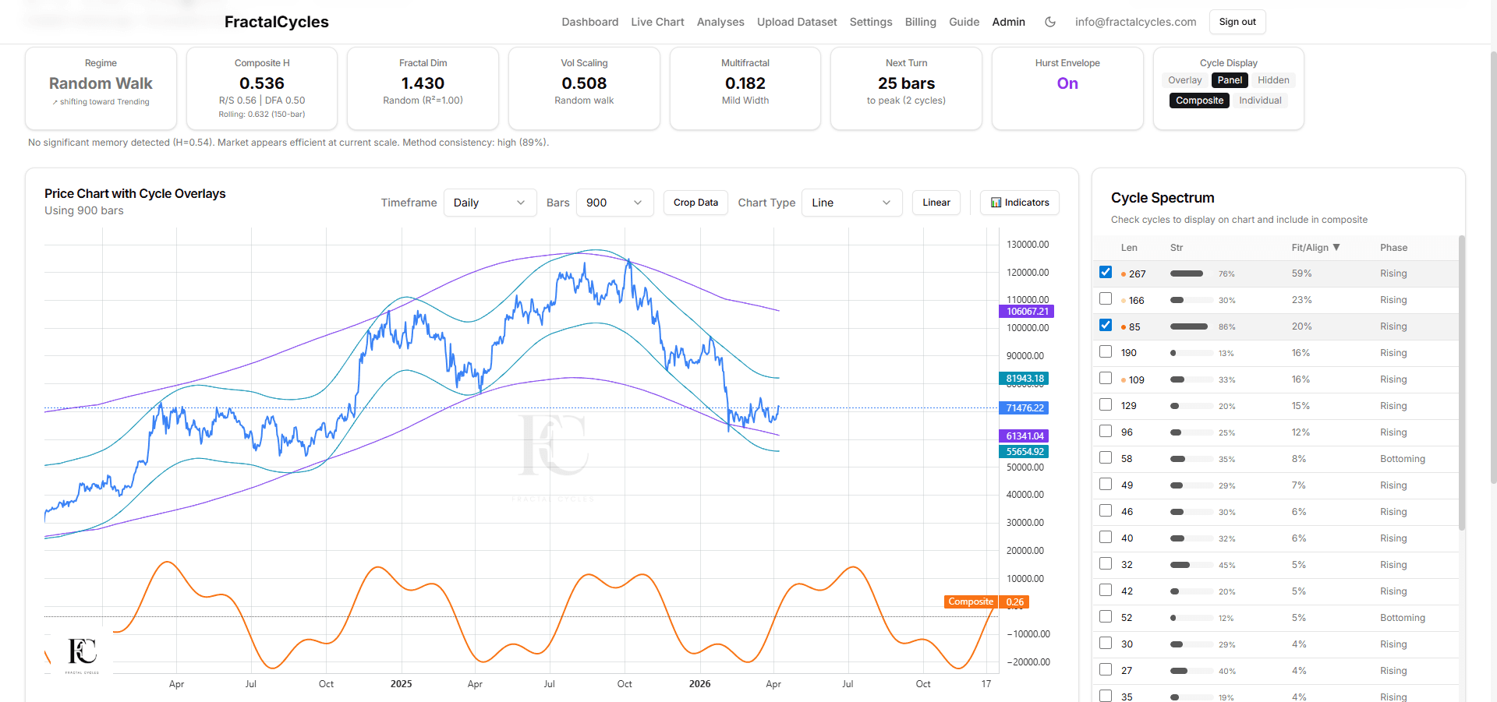This screenshot has height=702, width=1497.
Task: Sign out of the account
Action: 1237,22
